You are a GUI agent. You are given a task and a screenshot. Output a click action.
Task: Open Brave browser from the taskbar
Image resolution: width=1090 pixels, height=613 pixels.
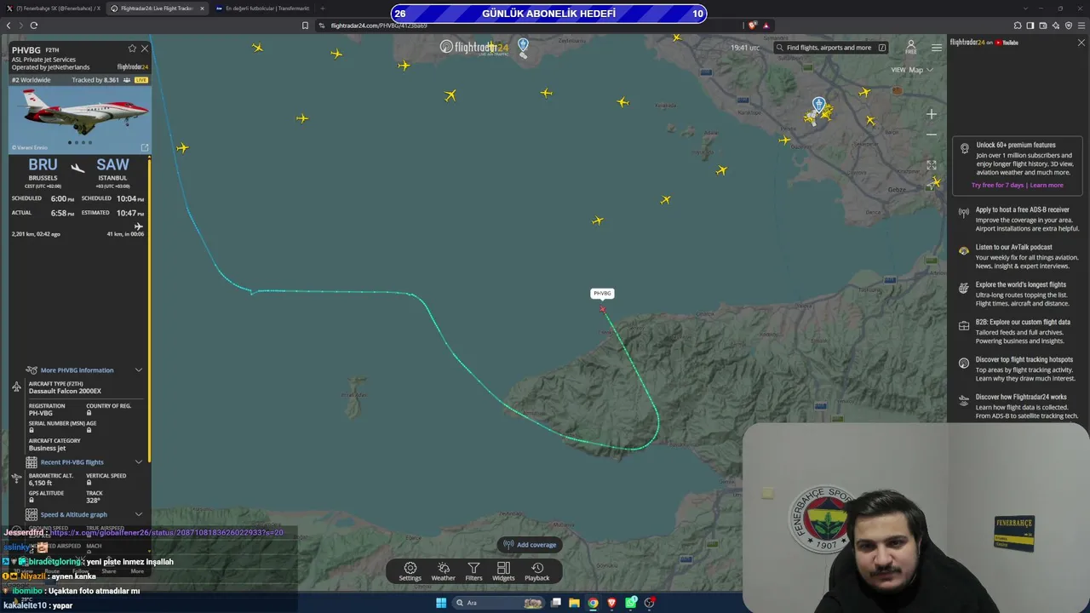tap(612, 603)
